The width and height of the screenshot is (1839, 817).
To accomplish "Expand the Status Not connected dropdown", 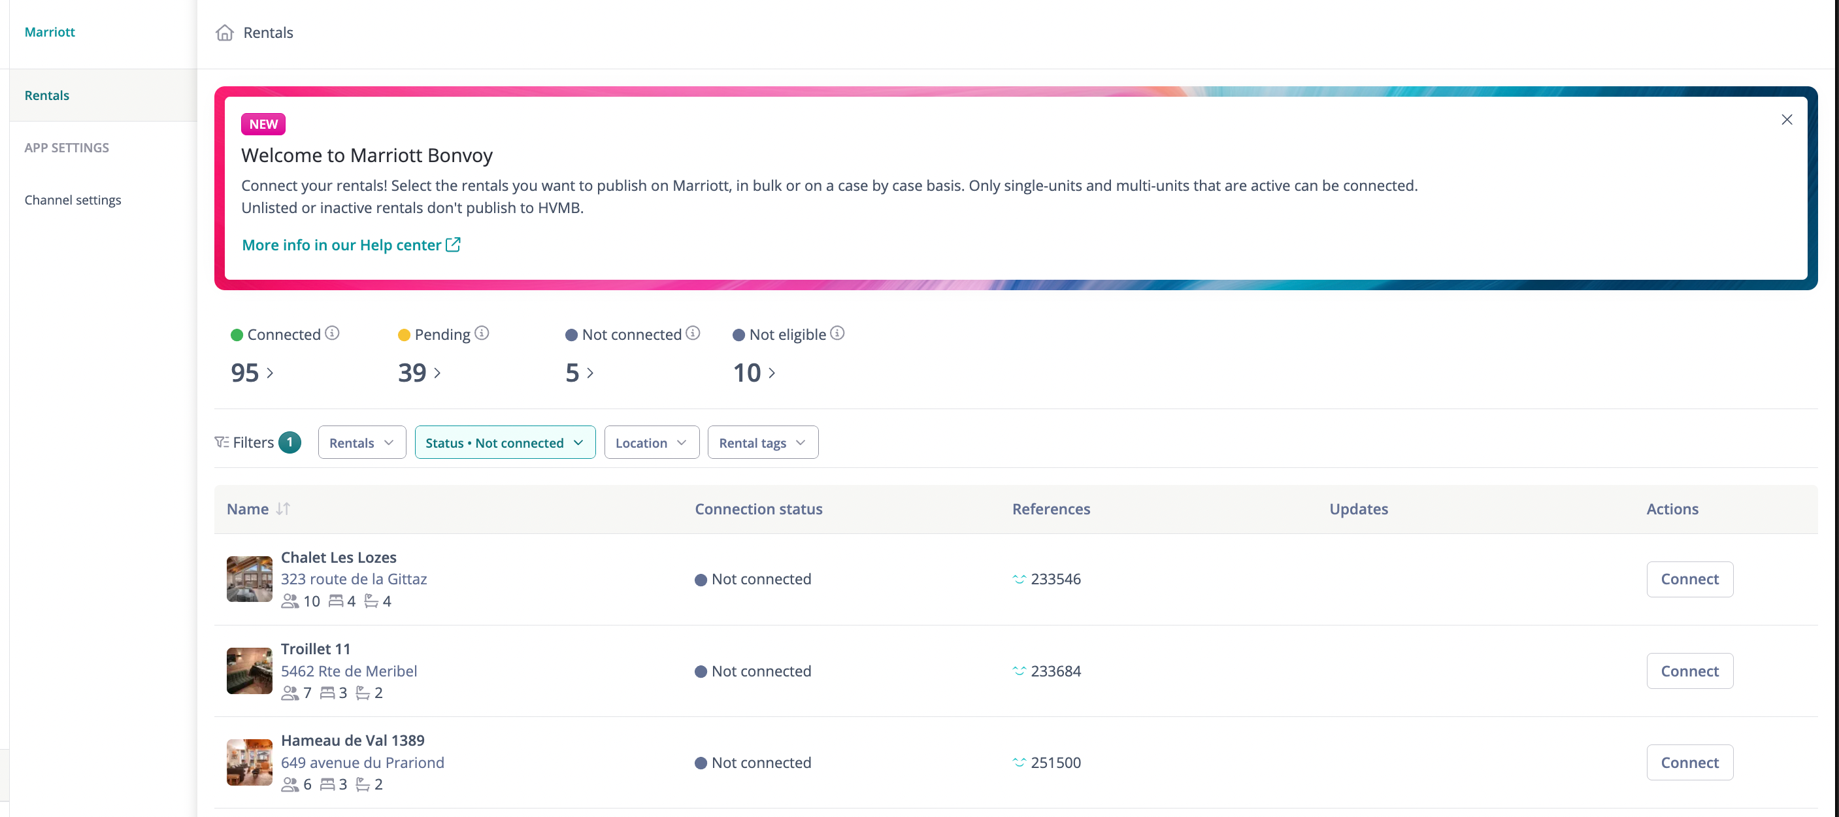I will [x=504, y=442].
